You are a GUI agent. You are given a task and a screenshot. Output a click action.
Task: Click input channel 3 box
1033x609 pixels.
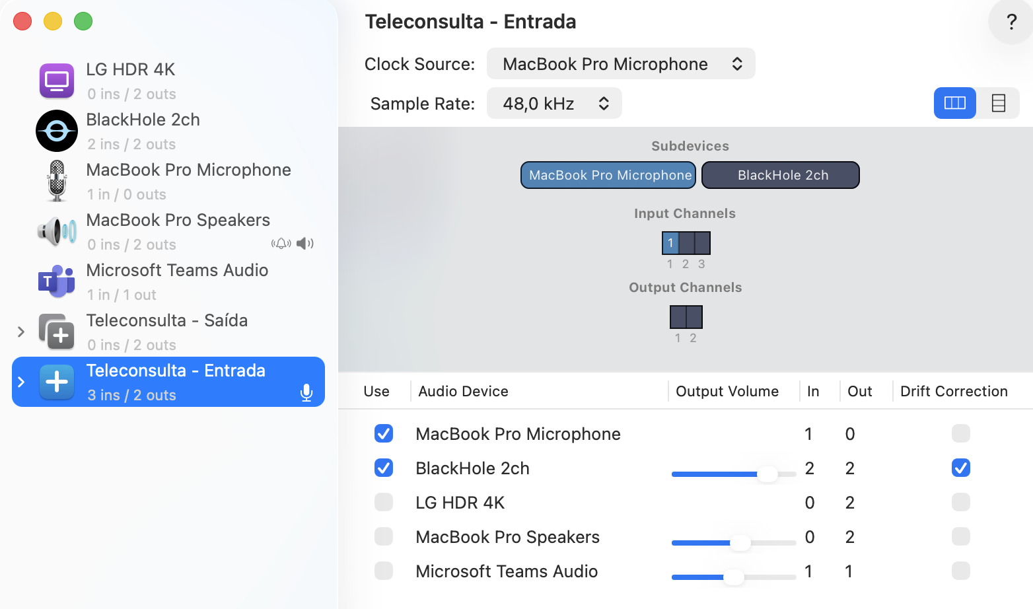click(x=702, y=243)
